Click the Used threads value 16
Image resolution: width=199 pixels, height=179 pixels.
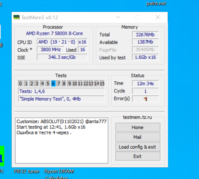[83, 49]
